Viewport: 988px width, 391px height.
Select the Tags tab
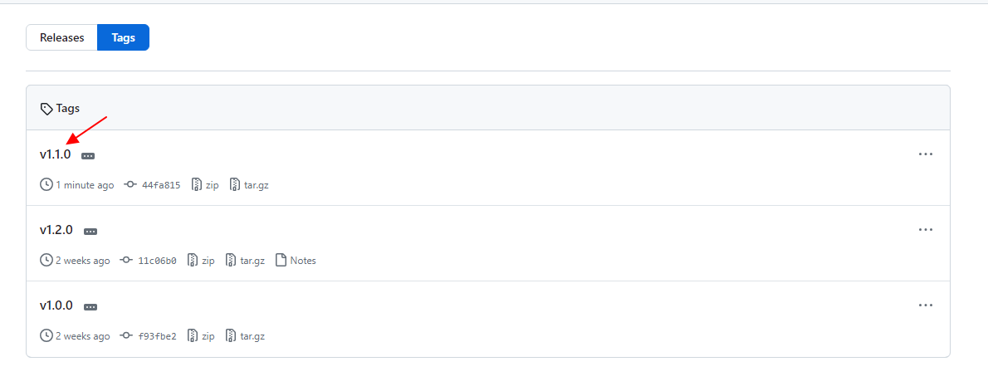(123, 37)
